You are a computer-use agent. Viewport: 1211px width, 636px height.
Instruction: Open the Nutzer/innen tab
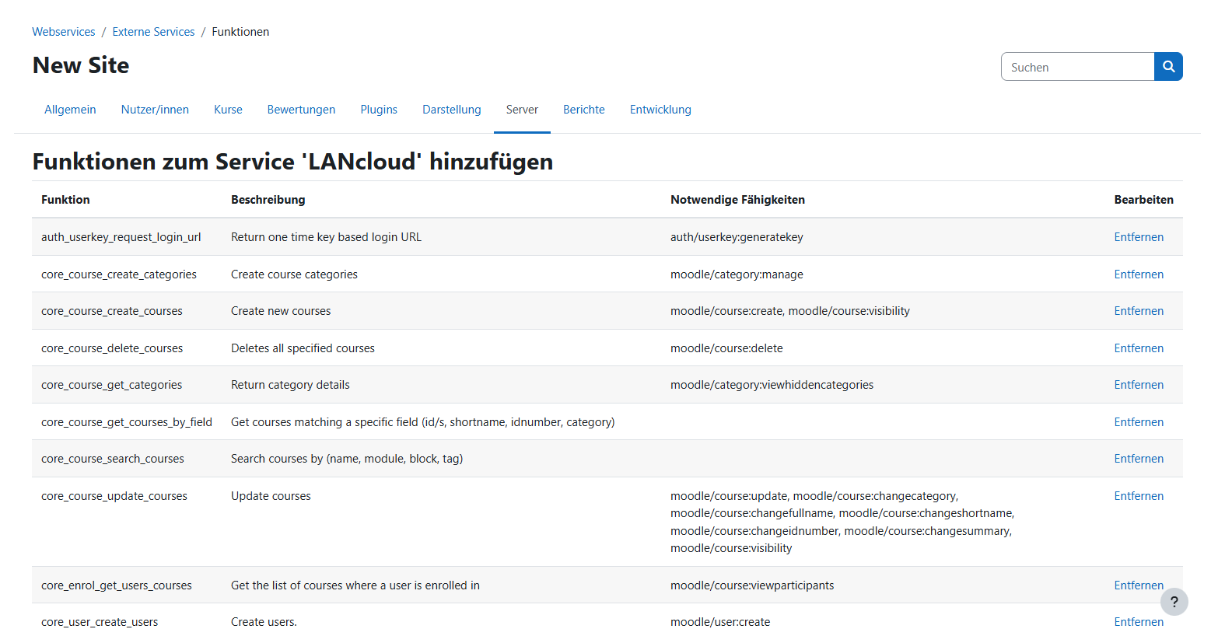155,110
